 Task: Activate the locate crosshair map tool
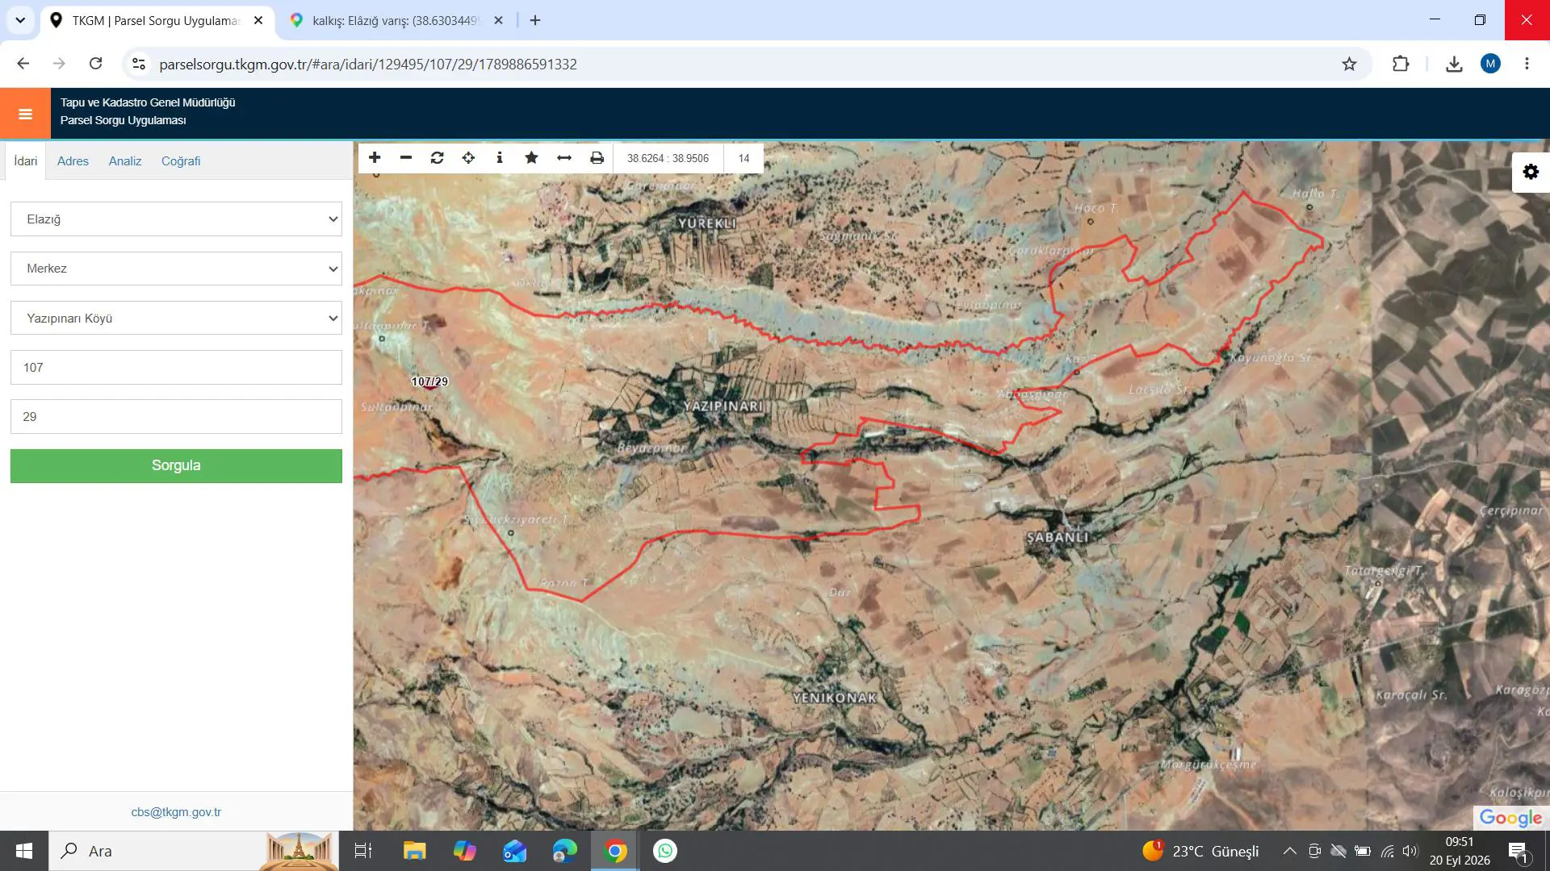468,158
